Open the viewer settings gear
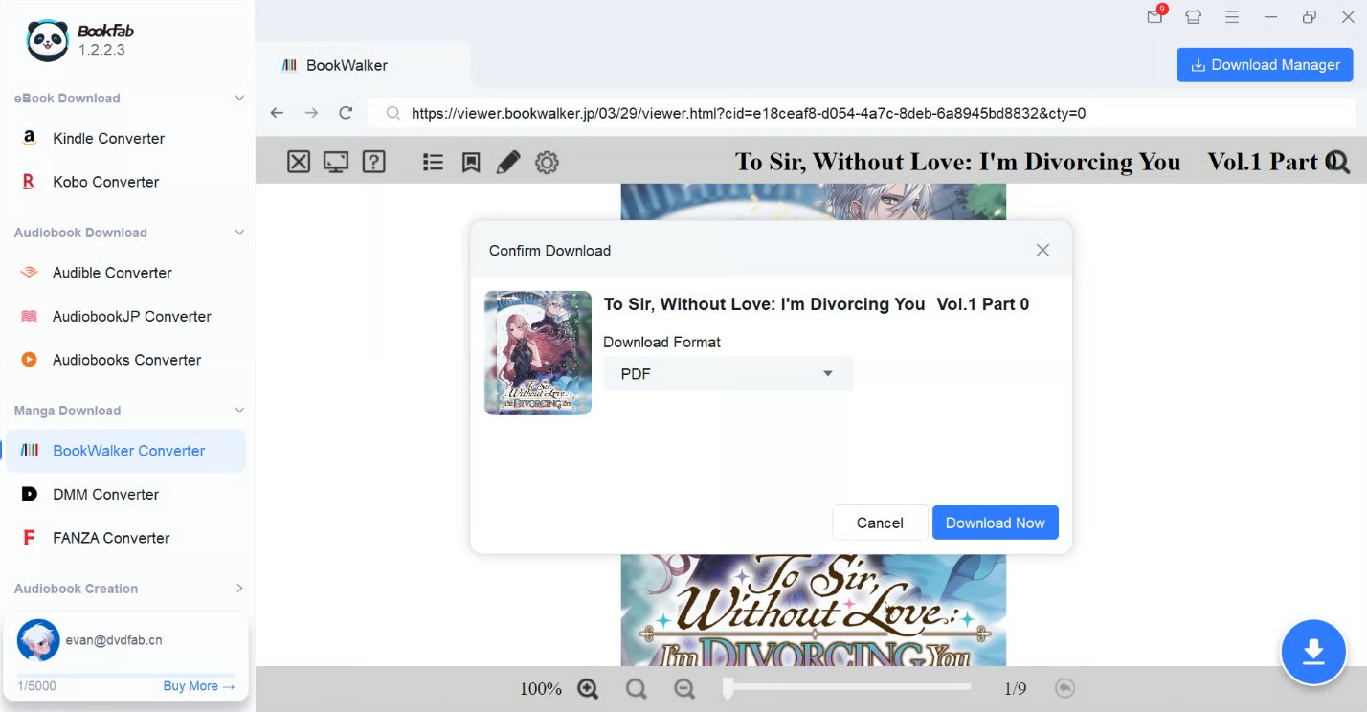The image size is (1367, 712). coord(547,161)
